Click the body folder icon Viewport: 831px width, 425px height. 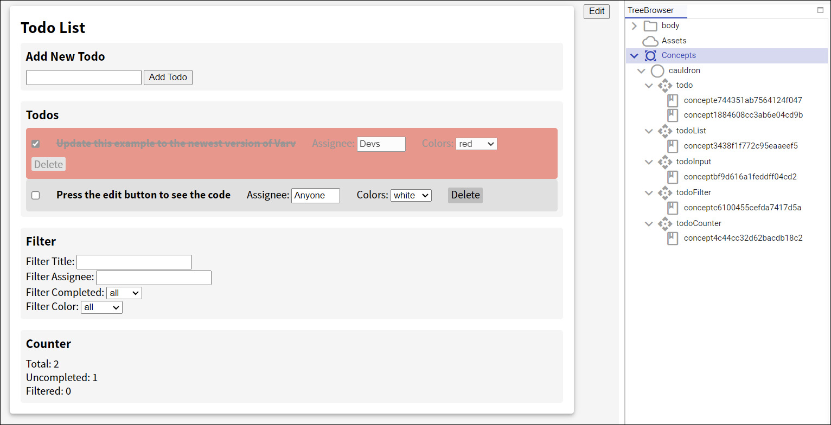click(650, 26)
